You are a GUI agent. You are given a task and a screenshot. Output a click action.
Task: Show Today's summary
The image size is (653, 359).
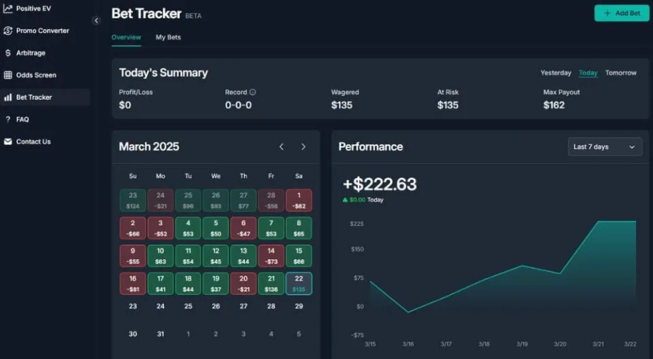pos(588,73)
